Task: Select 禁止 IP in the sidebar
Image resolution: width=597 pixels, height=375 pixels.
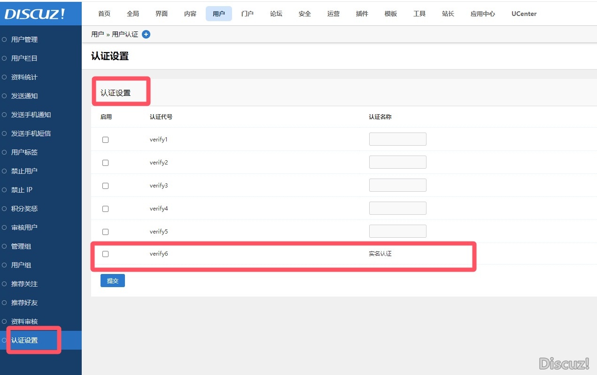Action: (22, 190)
